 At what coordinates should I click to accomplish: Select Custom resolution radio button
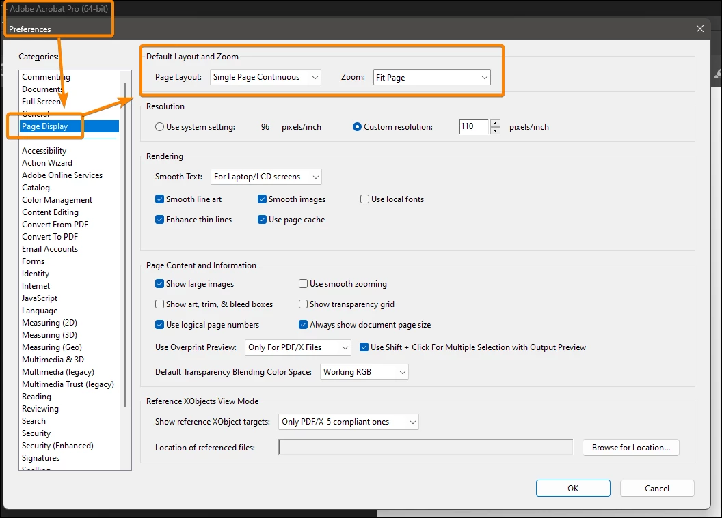(357, 127)
